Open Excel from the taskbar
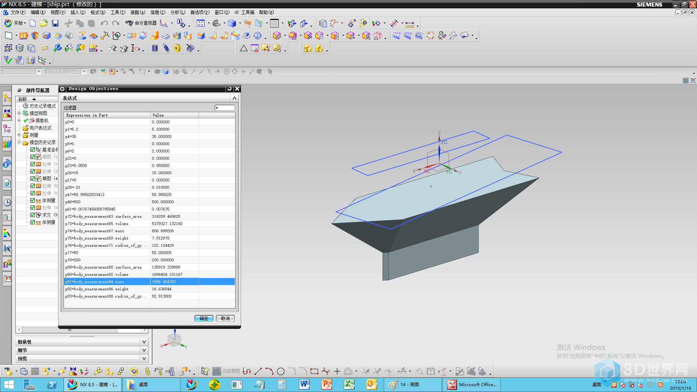This screenshot has height=392, width=697. coord(349,384)
